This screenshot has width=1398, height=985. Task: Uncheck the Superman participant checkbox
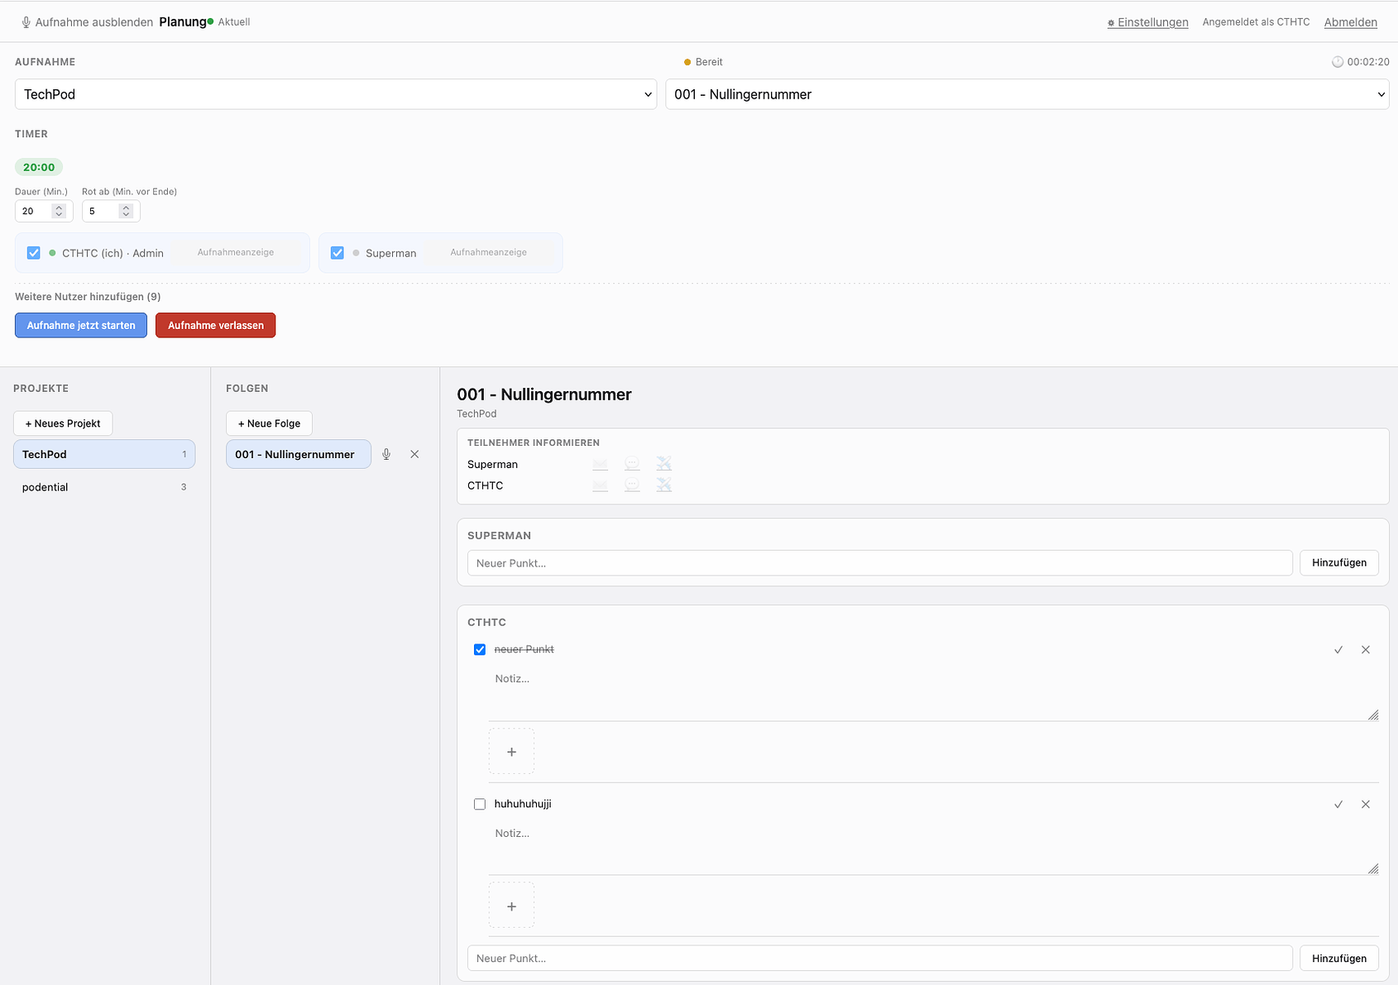(338, 253)
